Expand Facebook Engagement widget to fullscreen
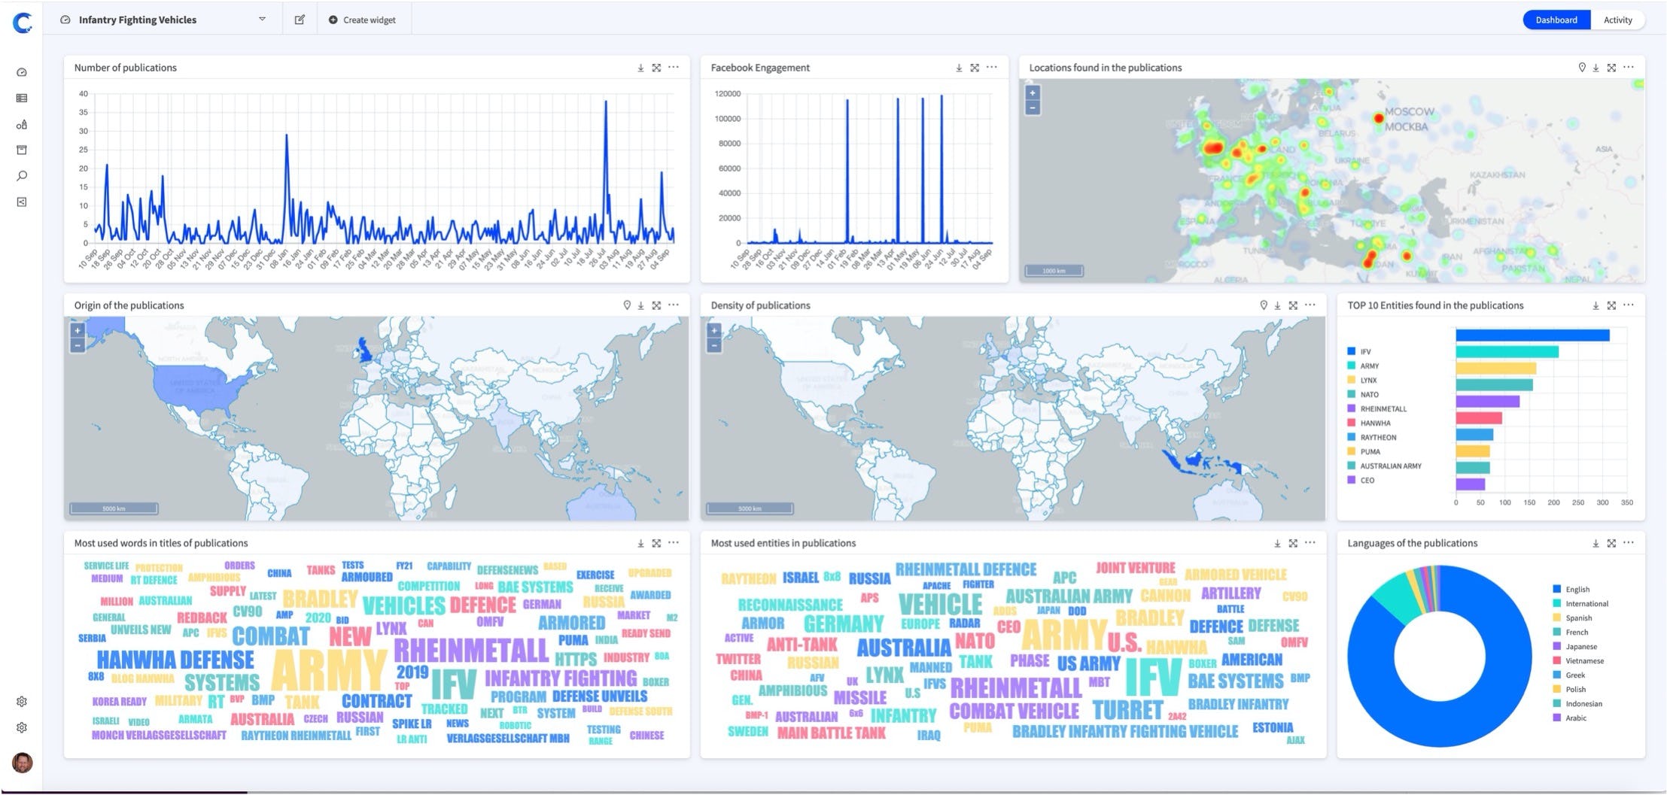 pos(975,68)
